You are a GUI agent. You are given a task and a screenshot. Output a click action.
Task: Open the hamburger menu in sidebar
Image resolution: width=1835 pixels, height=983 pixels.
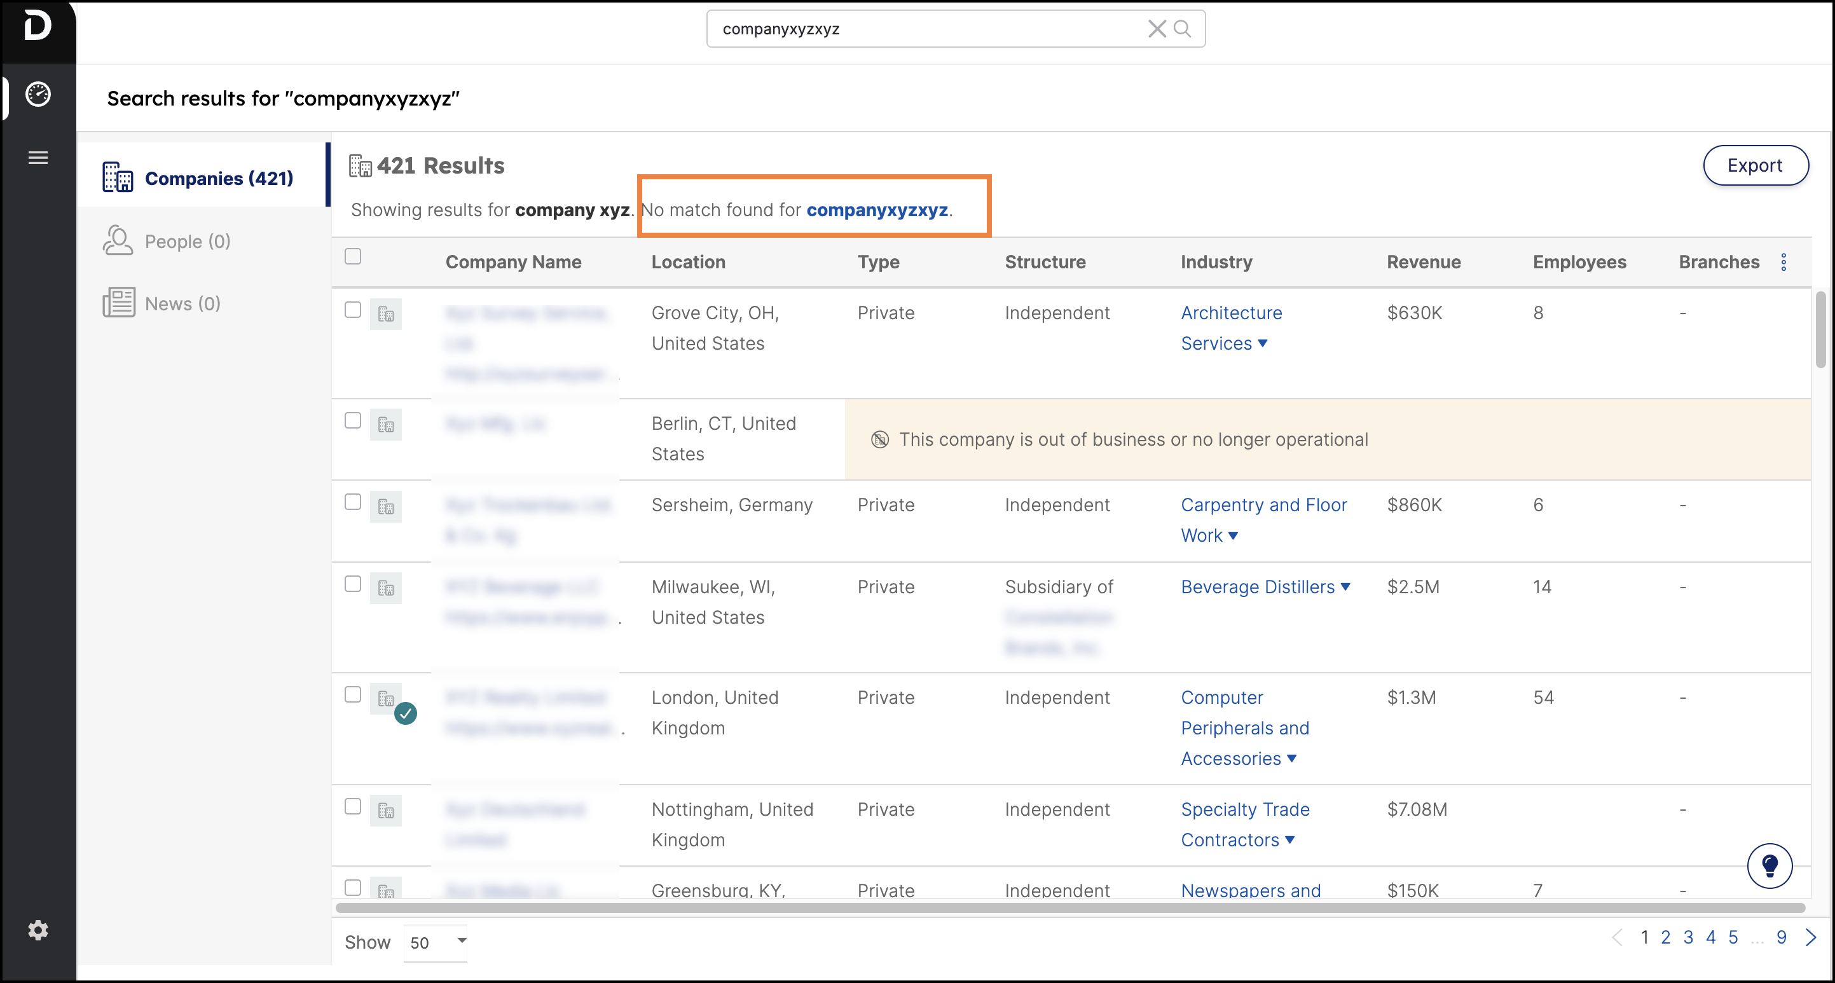coord(38,158)
